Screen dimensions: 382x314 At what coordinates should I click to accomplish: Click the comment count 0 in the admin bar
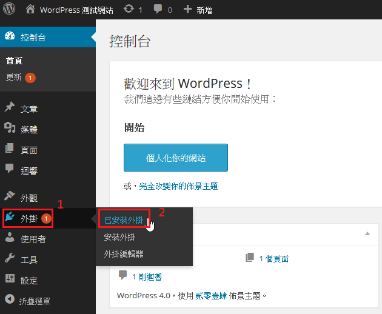point(170,10)
